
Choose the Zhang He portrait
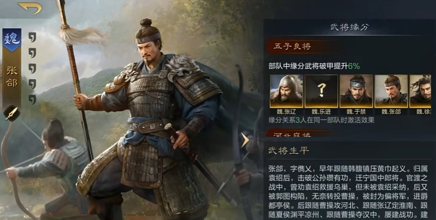point(391,91)
